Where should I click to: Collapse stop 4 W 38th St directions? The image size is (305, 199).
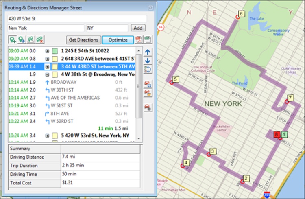(x=47, y=74)
